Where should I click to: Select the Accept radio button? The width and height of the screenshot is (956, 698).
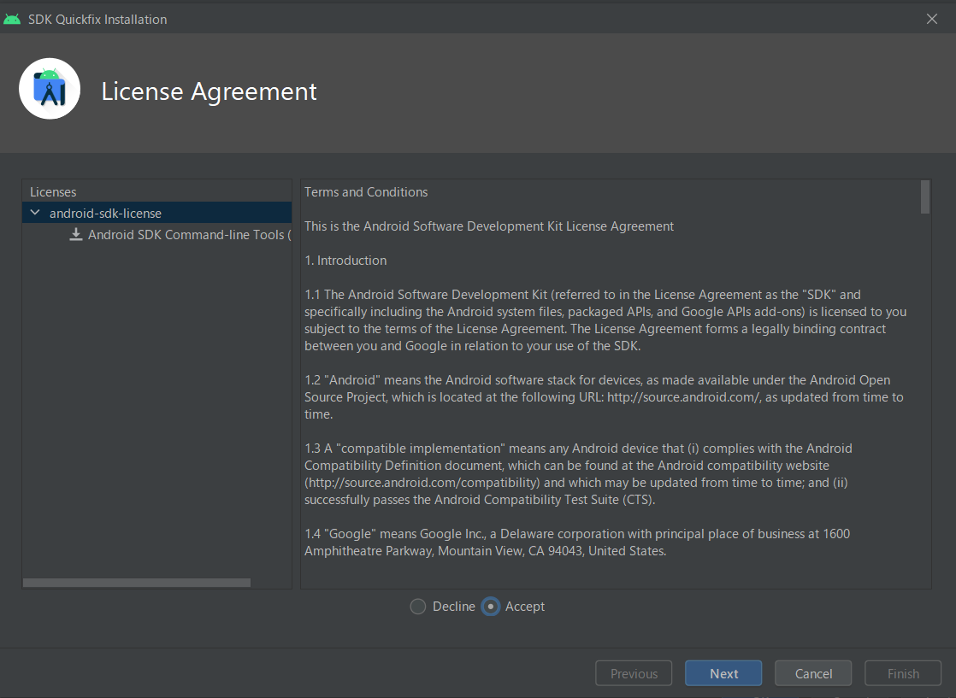(x=490, y=607)
